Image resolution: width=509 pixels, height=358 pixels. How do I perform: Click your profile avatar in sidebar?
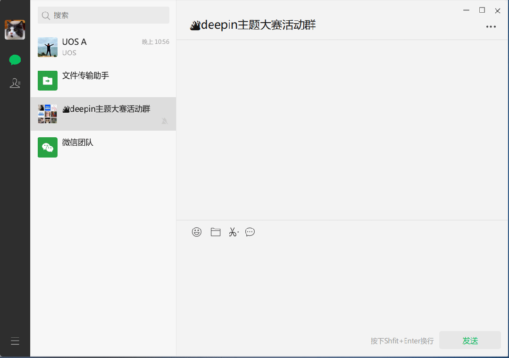coord(15,29)
